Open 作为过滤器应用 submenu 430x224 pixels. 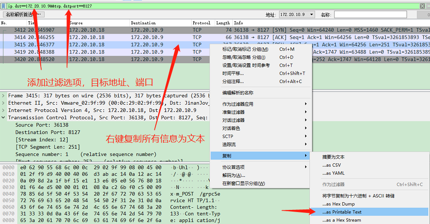261,104
